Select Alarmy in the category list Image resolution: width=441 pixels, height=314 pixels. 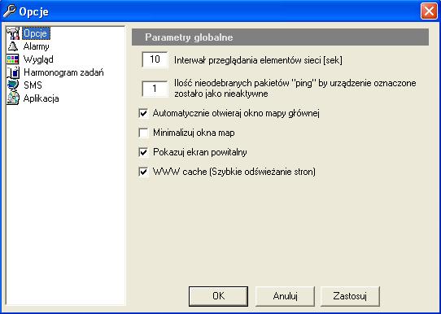(37, 46)
